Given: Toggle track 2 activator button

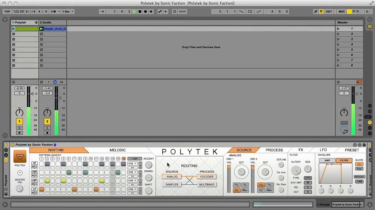Looking at the screenshot, I should (x=47, y=121).
